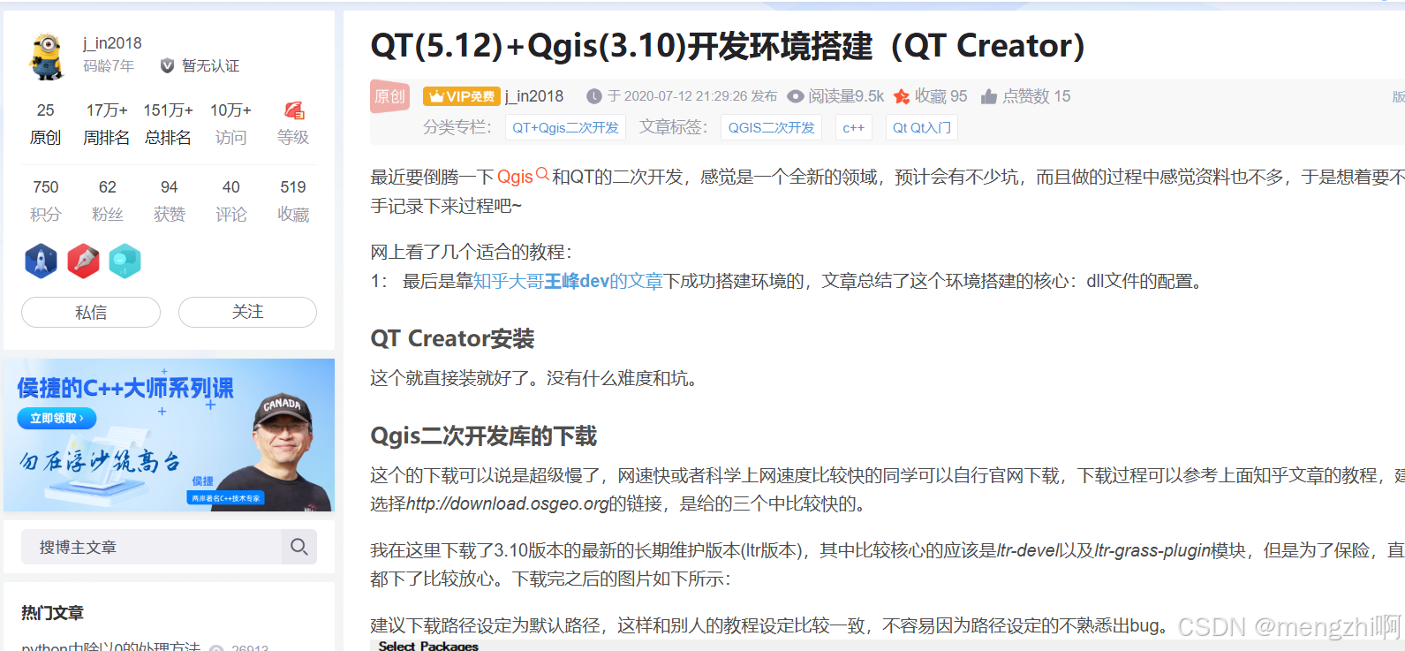Open author link j_in2018 in article header
Image resolution: width=1405 pixels, height=651 pixels.
click(534, 96)
